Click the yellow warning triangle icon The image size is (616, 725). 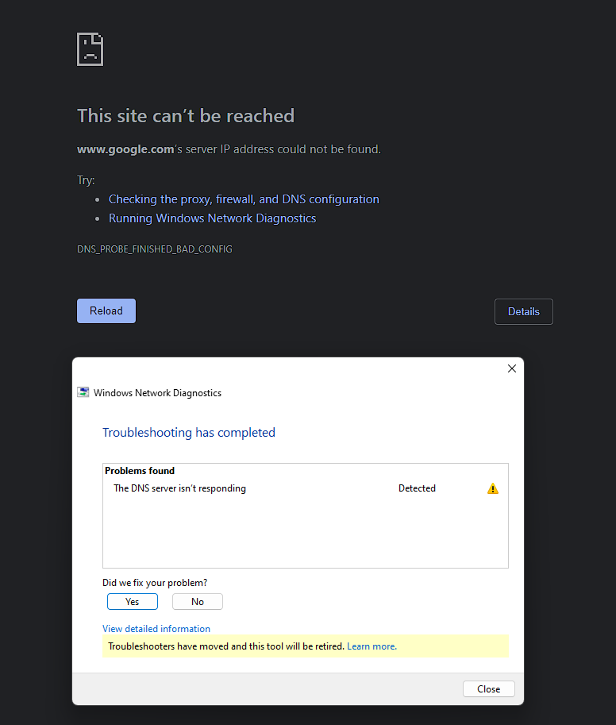pos(493,488)
